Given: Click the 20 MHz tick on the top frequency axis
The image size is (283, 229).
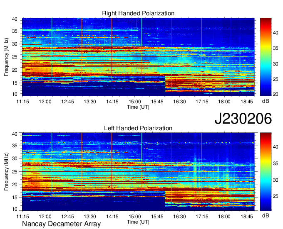Looking at the screenshot, I should click(15, 70).
